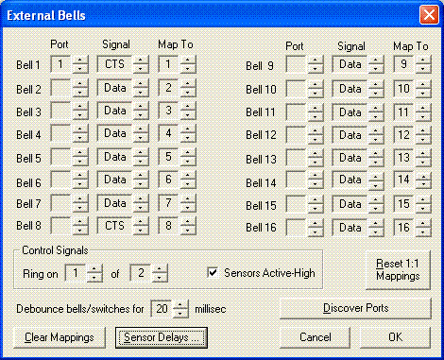This screenshot has height=360, width=444.
Task: Select Bell 12 Signal Data field
Action: [350, 135]
